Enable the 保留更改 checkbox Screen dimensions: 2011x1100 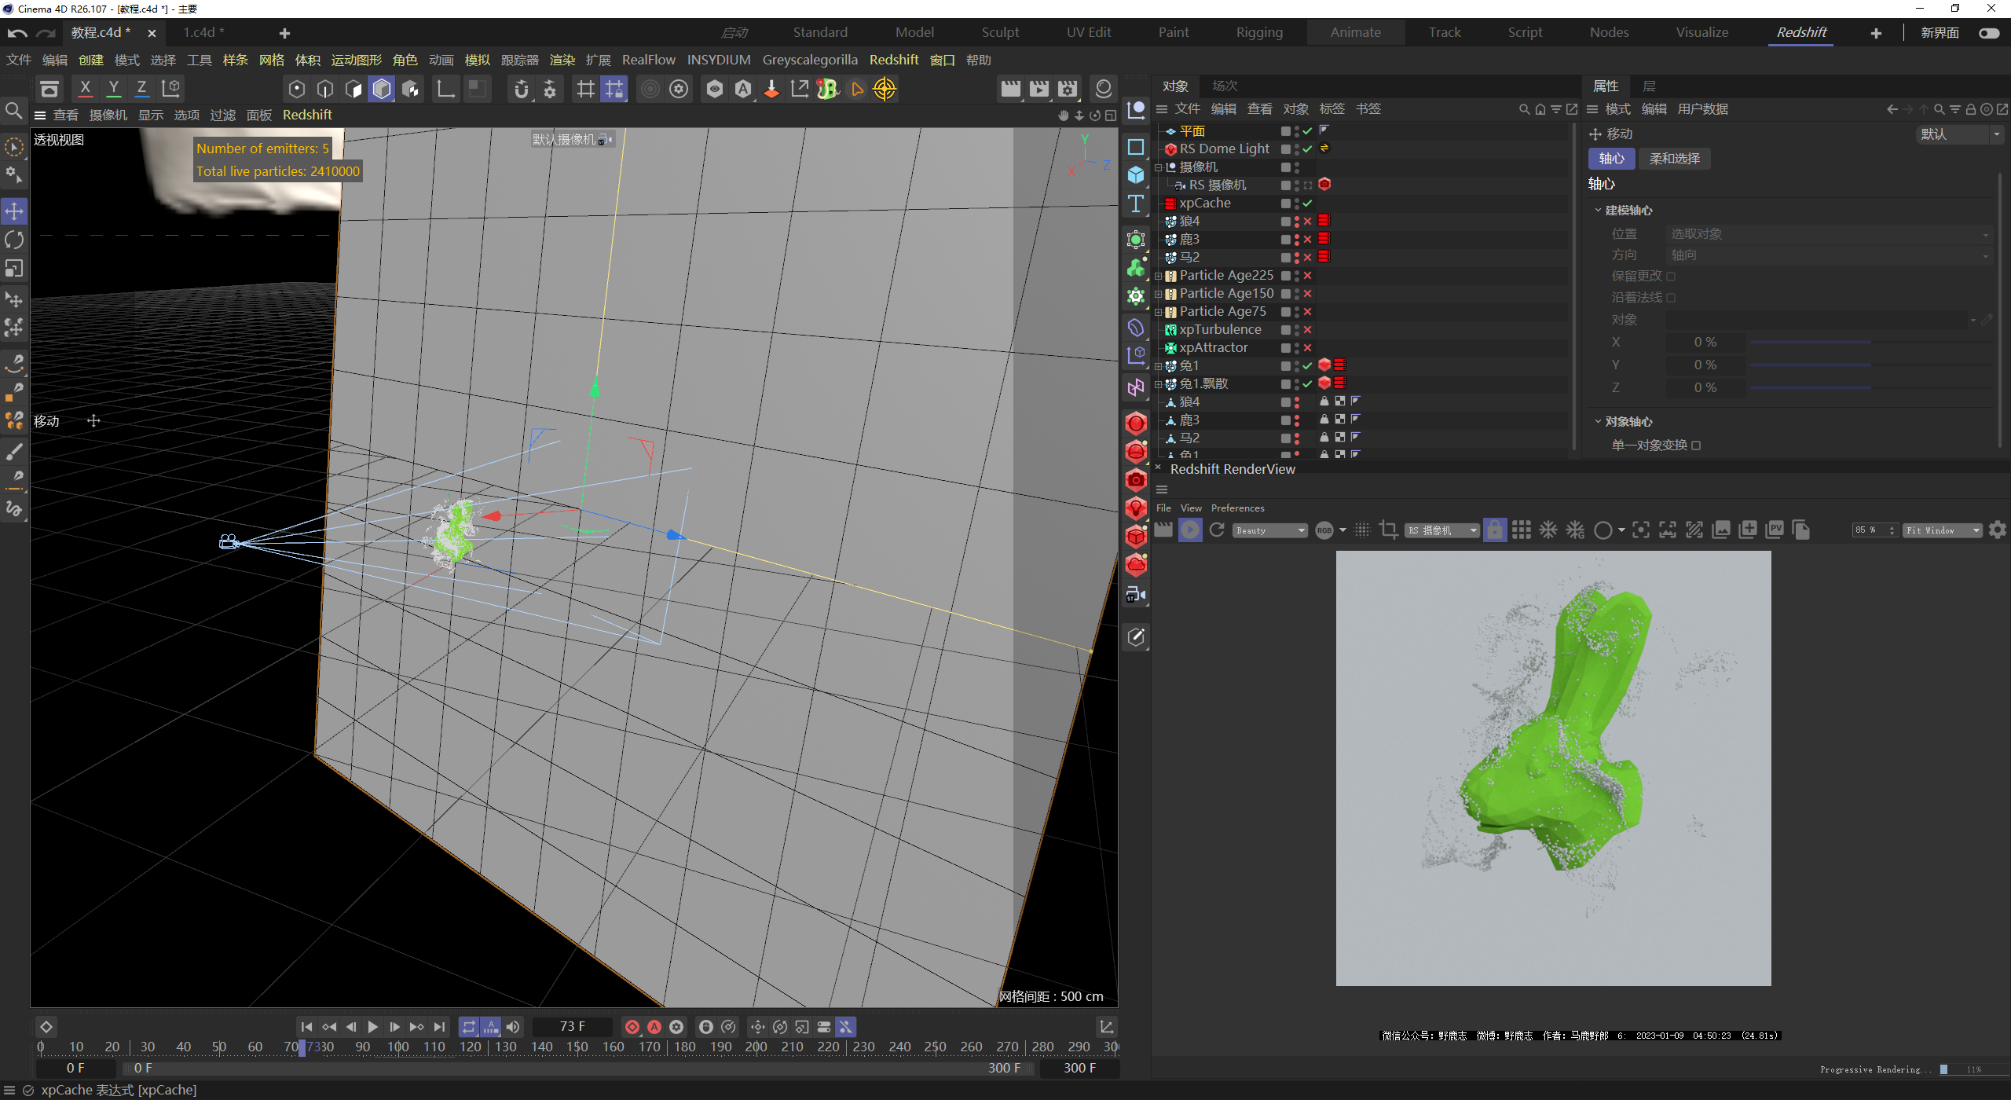(1671, 277)
